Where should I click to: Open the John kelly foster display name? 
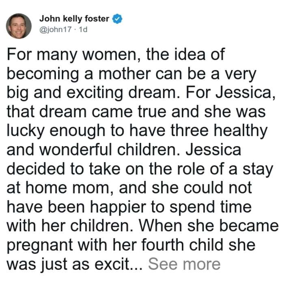[74, 19]
